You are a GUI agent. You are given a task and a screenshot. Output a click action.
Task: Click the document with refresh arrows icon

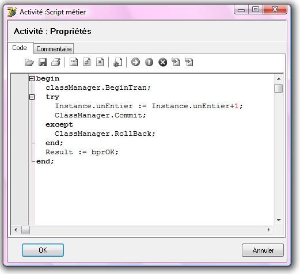(x=87, y=62)
